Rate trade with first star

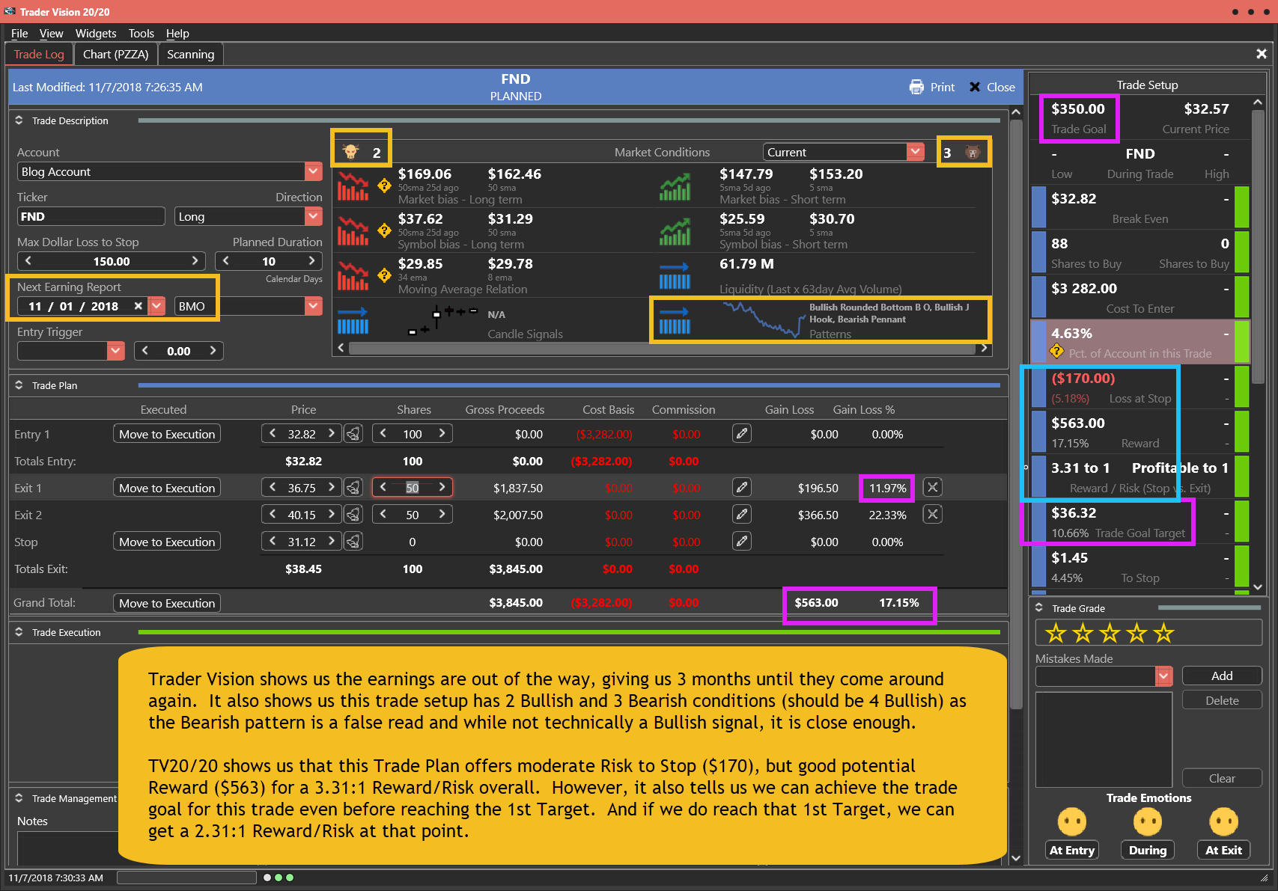(1056, 634)
